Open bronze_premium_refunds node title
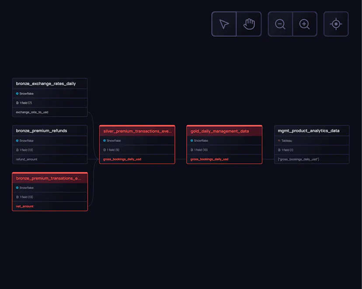Viewport: 362px width, 289px height. [42, 131]
